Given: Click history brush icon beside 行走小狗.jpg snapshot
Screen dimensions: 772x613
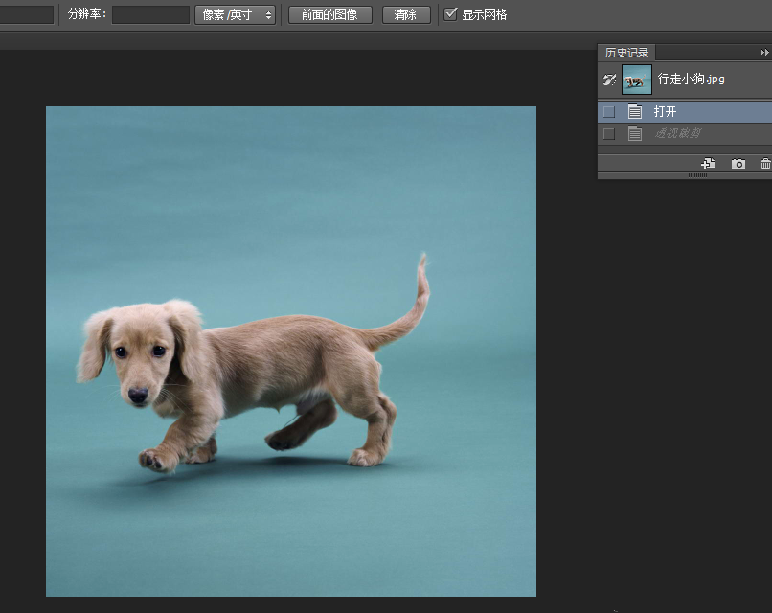Looking at the screenshot, I should [x=608, y=79].
